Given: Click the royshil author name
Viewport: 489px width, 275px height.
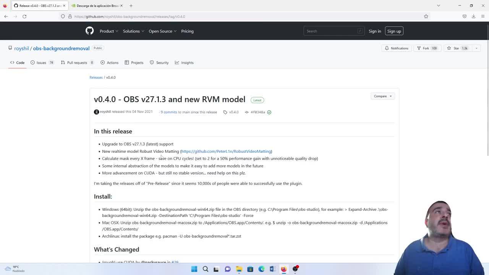Looking at the screenshot, I should [105, 112].
